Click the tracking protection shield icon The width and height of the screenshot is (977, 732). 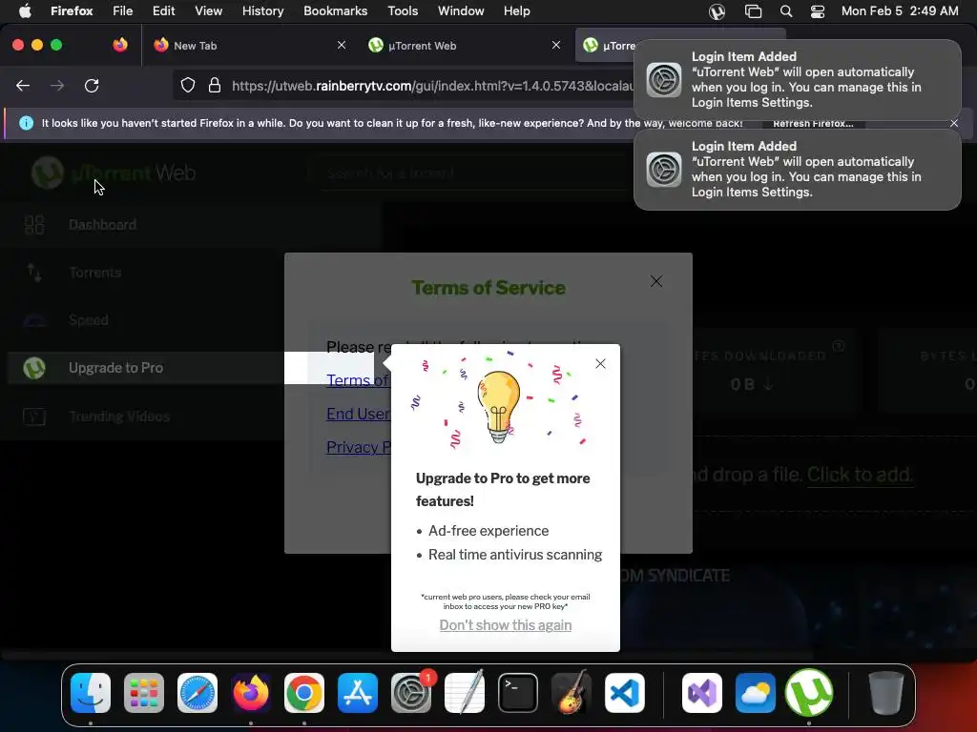point(188,85)
